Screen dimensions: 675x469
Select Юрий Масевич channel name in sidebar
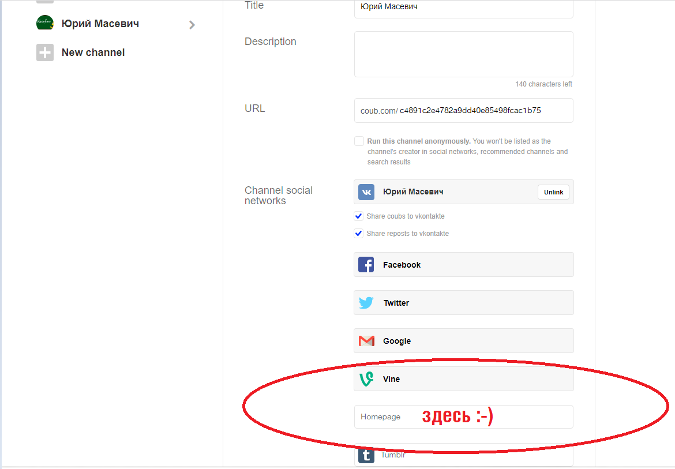point(100,24)
